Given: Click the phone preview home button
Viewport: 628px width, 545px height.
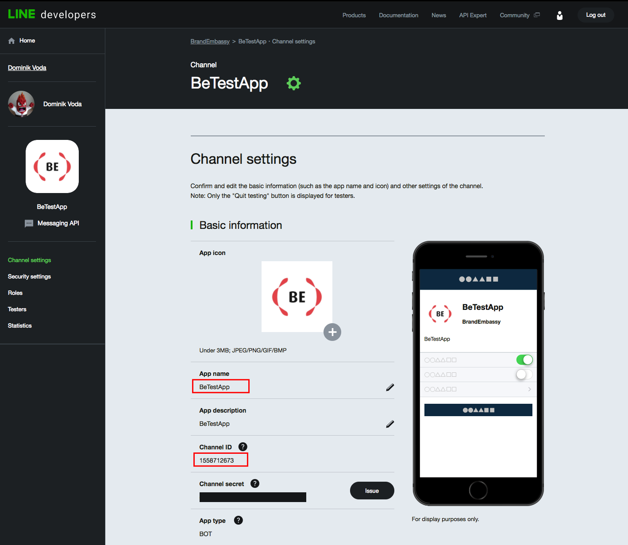Looking at the screenshot, I should coord(478,490).
